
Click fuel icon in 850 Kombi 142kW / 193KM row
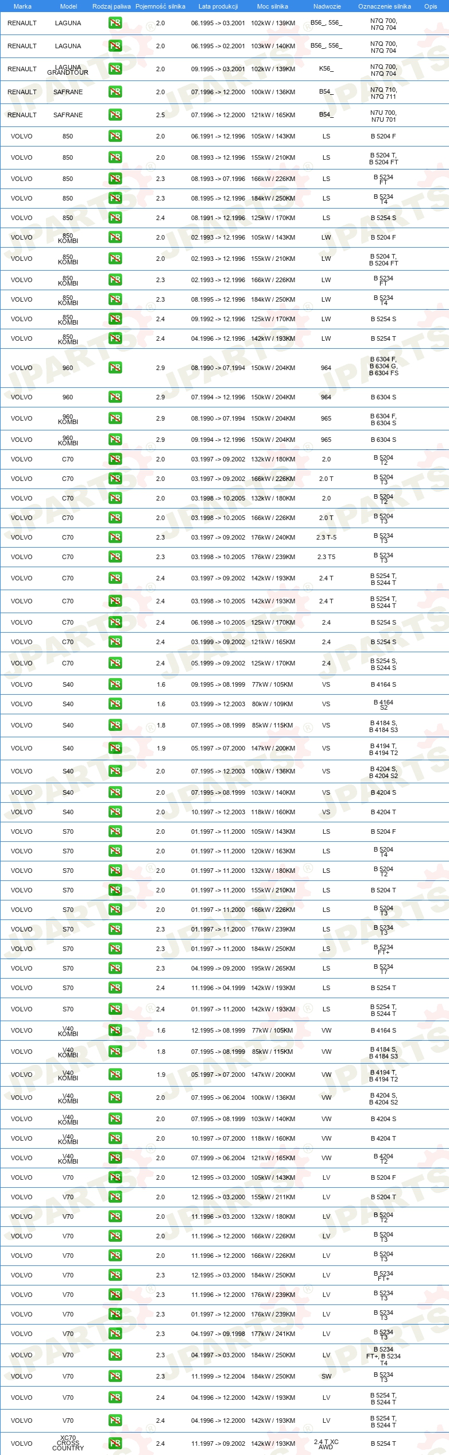click(x=115, y=338)
